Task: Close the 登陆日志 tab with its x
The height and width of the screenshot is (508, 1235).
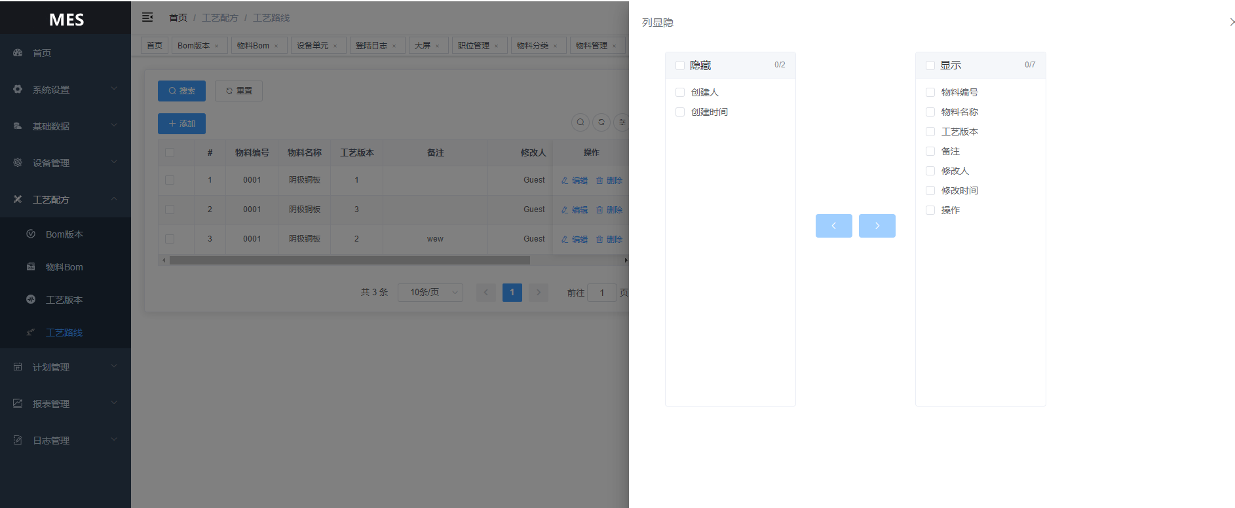Action: (x=394, y=46)
